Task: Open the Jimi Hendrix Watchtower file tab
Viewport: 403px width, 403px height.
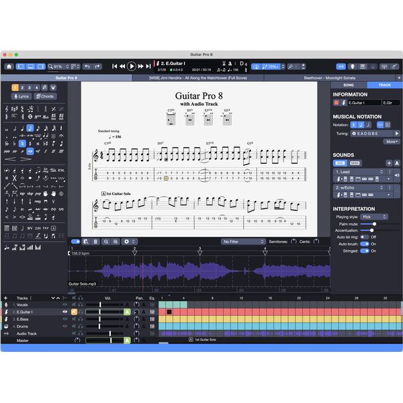Action: pos(198,78)
